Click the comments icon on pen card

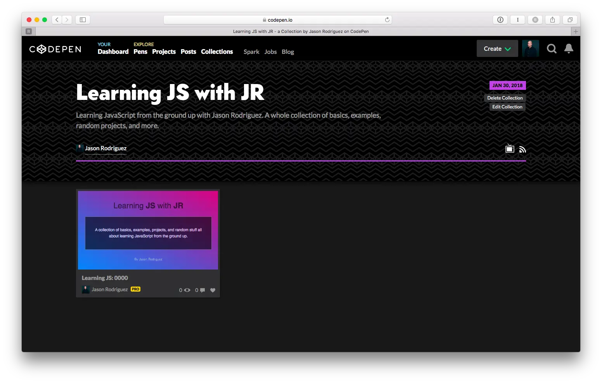click(x=202, y=290)
